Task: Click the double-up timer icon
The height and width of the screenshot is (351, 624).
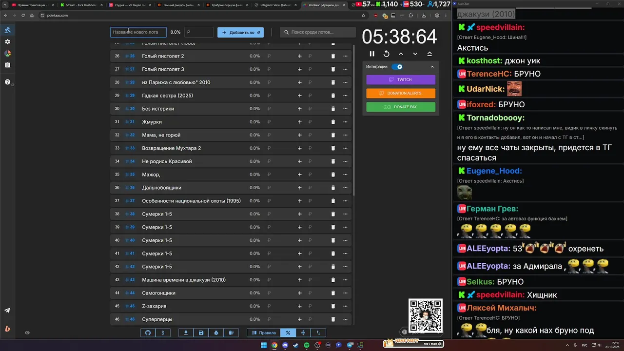Action: (x=429, y=54)
